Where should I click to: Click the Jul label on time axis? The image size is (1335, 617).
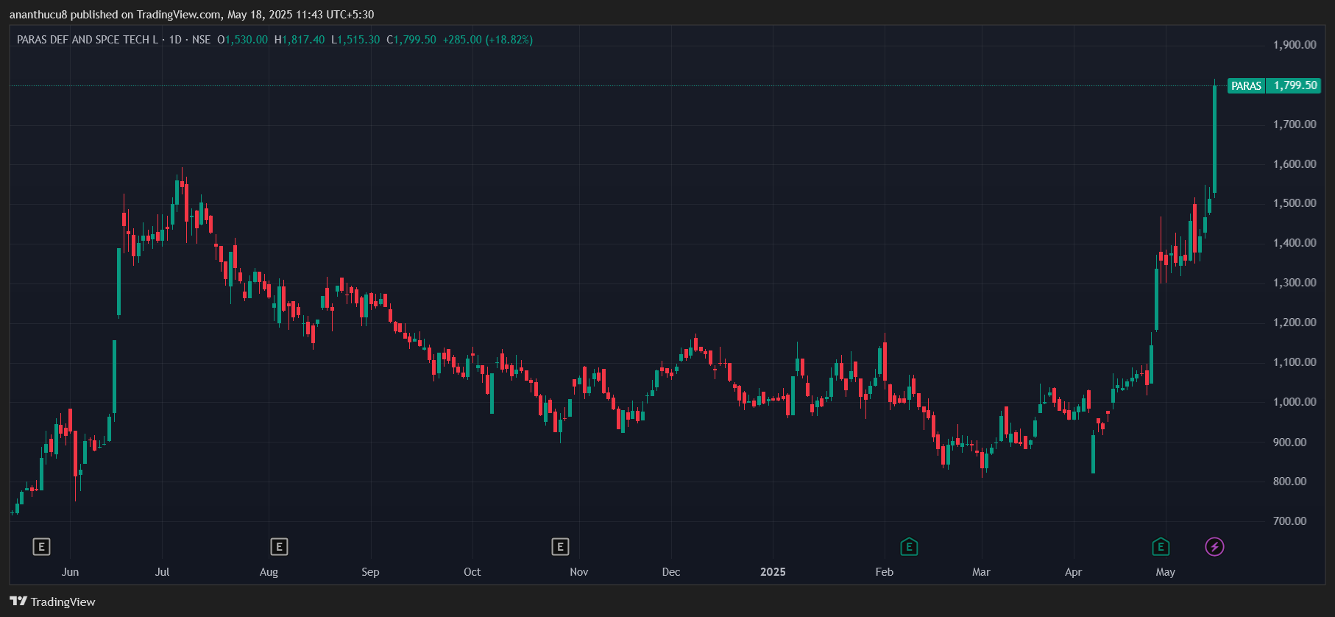(162, 572)
